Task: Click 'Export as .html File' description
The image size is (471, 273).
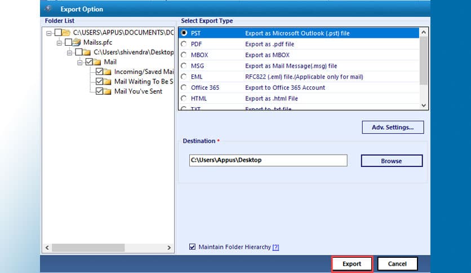Action: [x=272, y=98]
